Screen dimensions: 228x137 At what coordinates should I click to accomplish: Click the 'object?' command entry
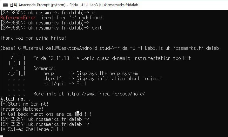coord(52,79)
